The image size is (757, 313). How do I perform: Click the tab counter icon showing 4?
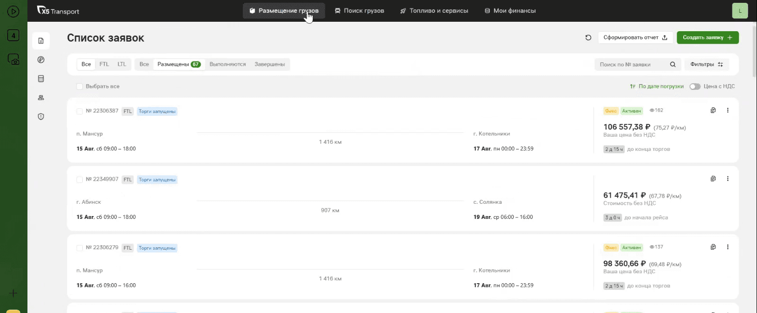tap(13, 35)
